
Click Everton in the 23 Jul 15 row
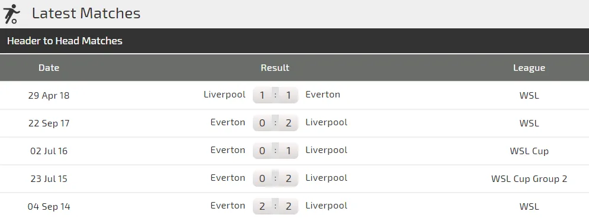click(228, 178)
